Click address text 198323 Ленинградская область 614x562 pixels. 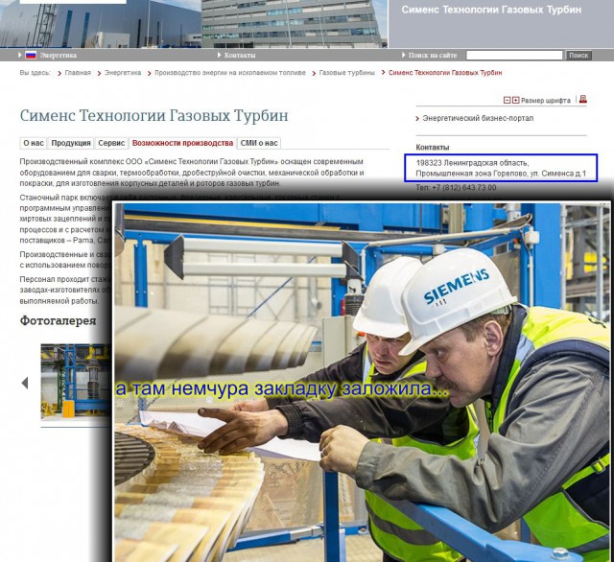pyautogui.click(x=472, y=163)
